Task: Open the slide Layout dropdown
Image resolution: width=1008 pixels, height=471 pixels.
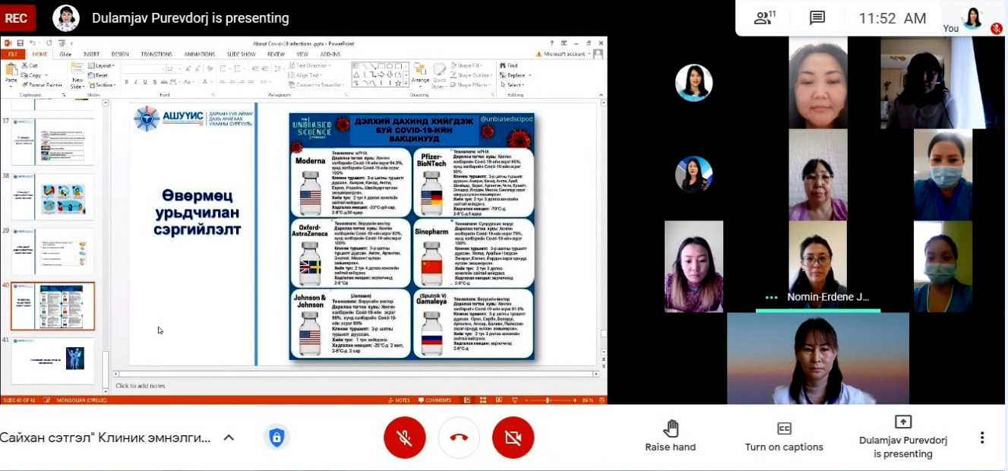Action: pyautogui.click(x=102, y=66)
